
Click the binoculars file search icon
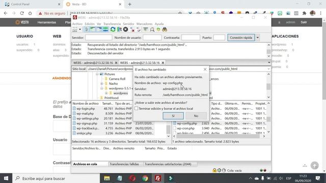coord(165,29)
